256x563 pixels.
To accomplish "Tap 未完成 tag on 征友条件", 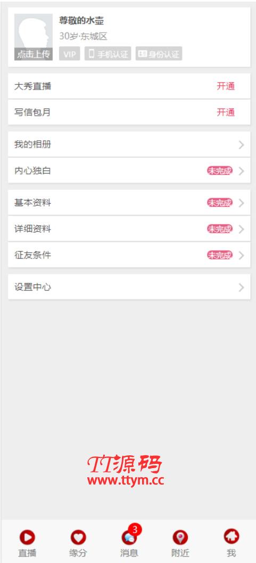I will [x=219, y=255].
